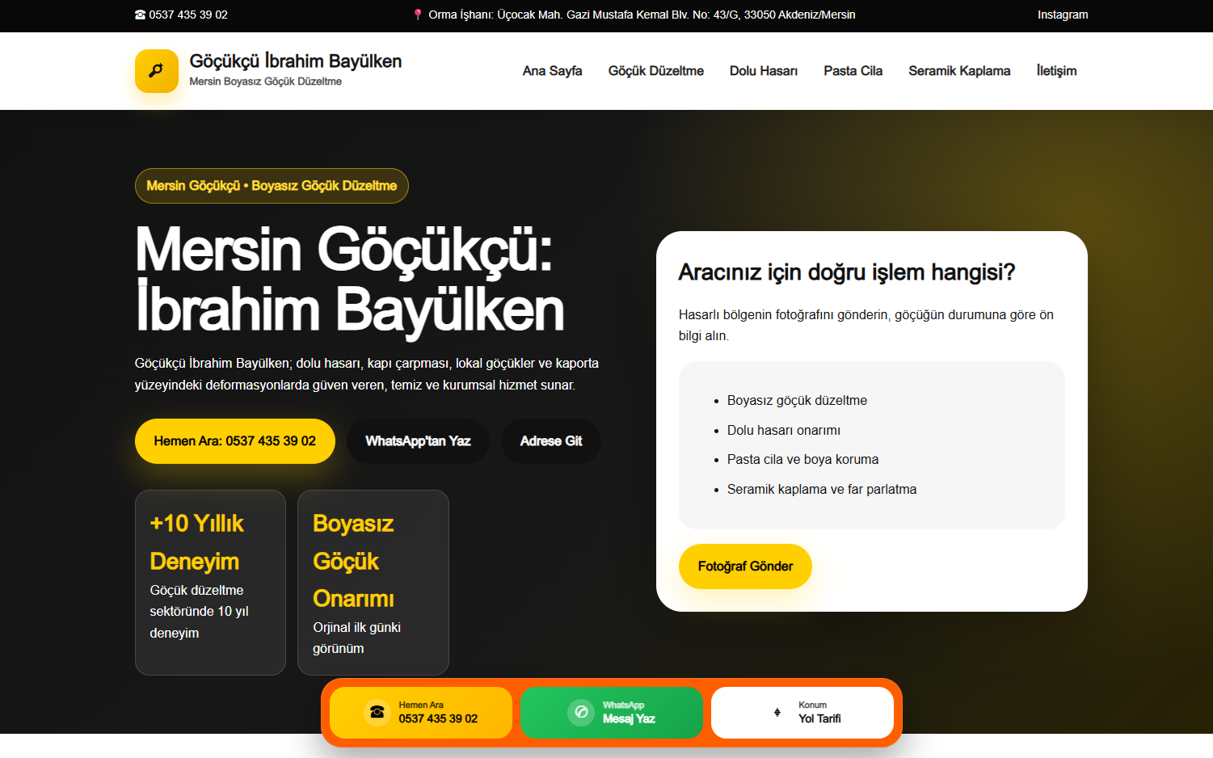Click the Göçük düzeltme sektöründe 10 yıl text
The width and height of the screenshot is (1213, 758).
click(x=199, y=612)
